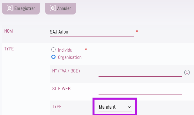
Task: Click the red asterisk after the name field
Action: click(137, 31)
